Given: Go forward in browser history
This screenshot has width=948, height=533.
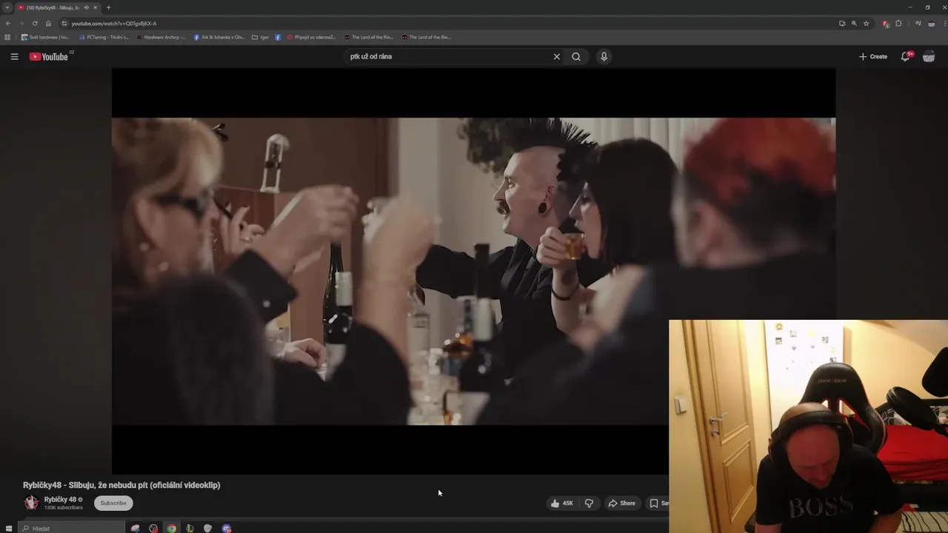Looking at the screenshot, I should coord(21,23).
